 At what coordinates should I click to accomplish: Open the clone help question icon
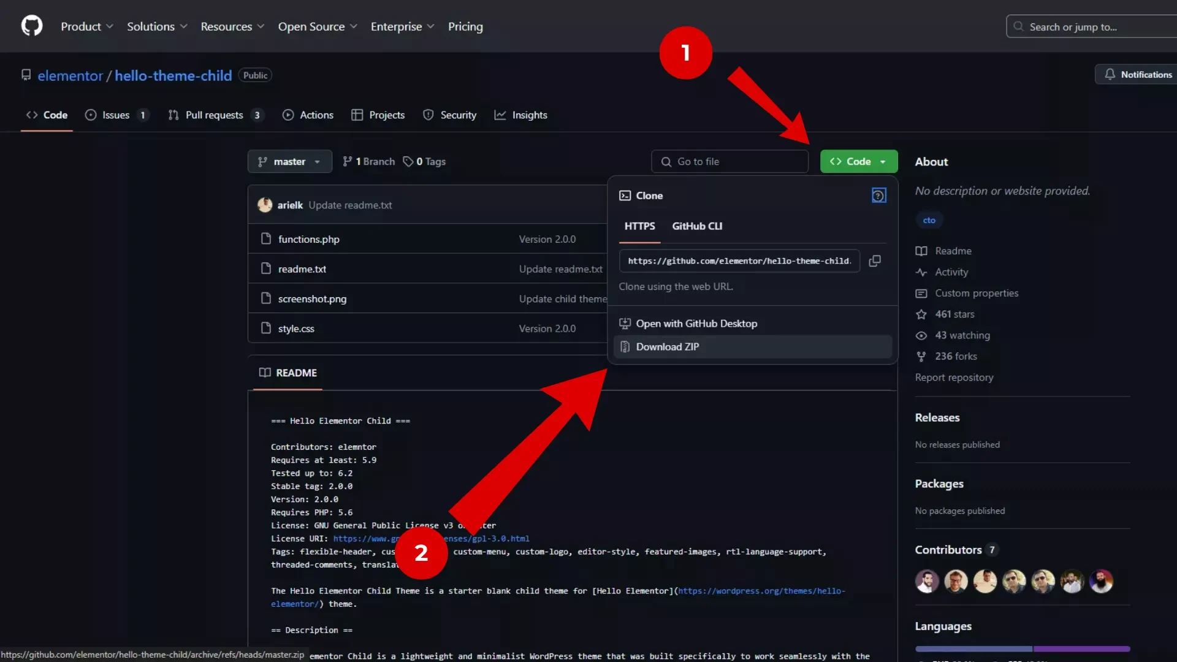click(x=878, y=196)
